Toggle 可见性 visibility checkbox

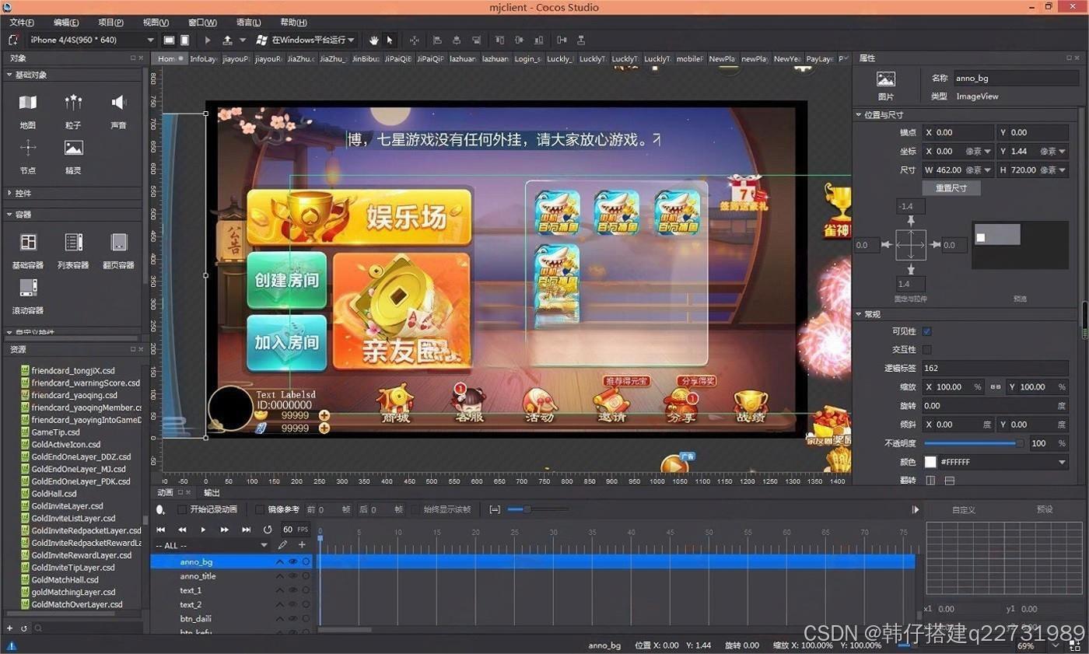(926, 331)
